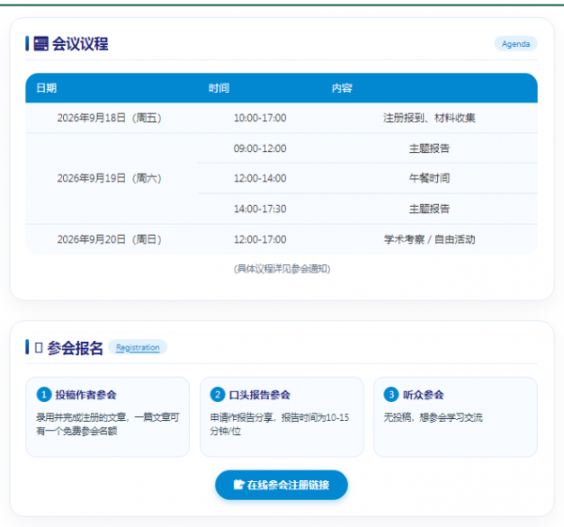
Task: Click the 会议议程 section heading
Action: pos(80,44)
